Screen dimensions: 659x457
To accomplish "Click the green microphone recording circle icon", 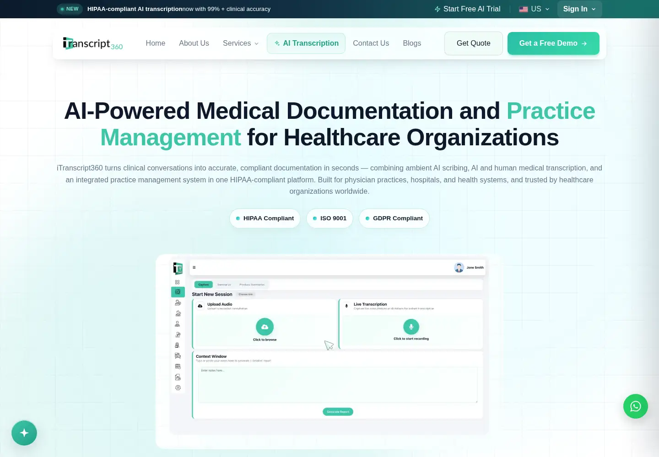I will 411,327.
